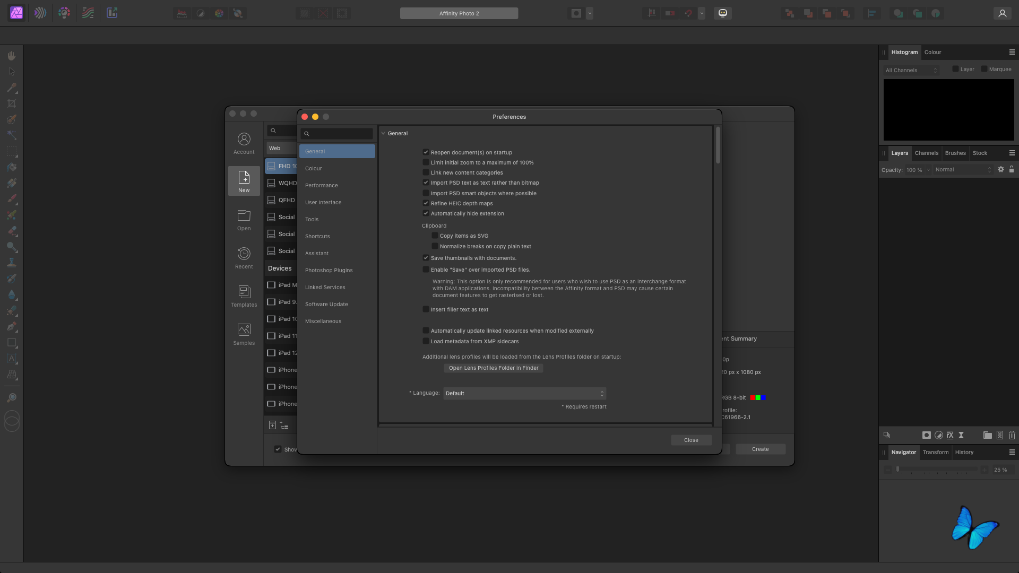Select Colour preferences category

tap(337, 168)
